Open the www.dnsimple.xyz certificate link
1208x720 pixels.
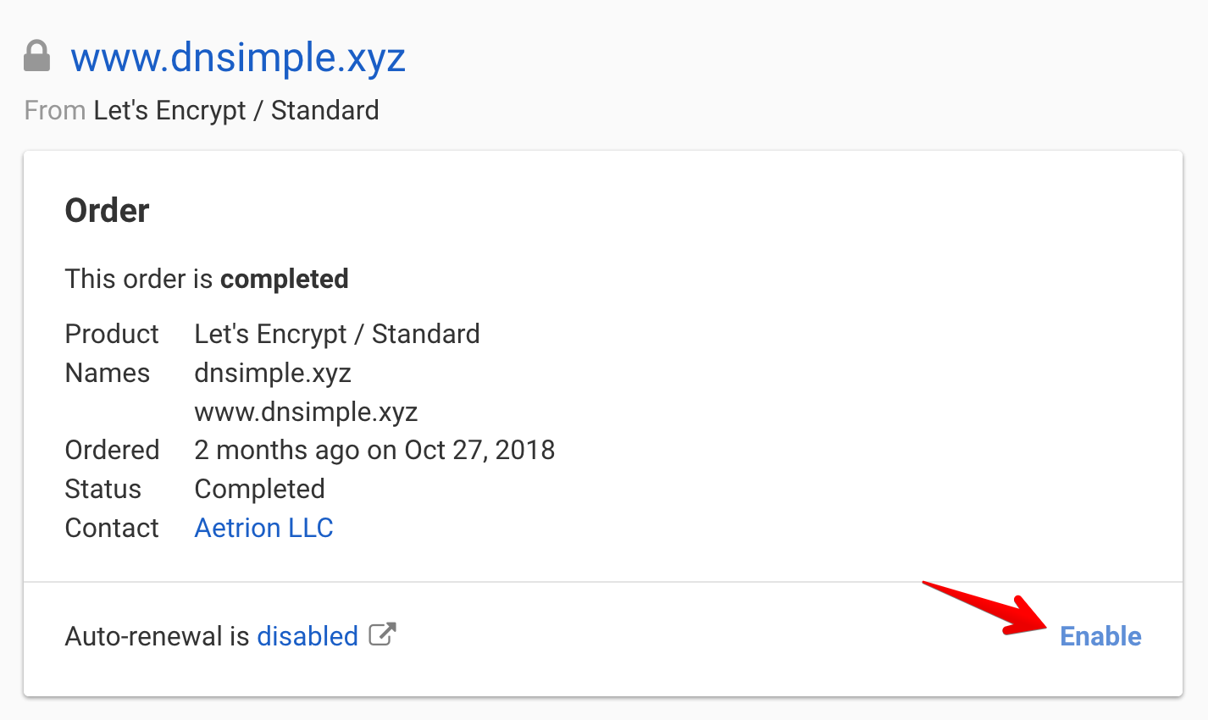click(x=239, y=58)
